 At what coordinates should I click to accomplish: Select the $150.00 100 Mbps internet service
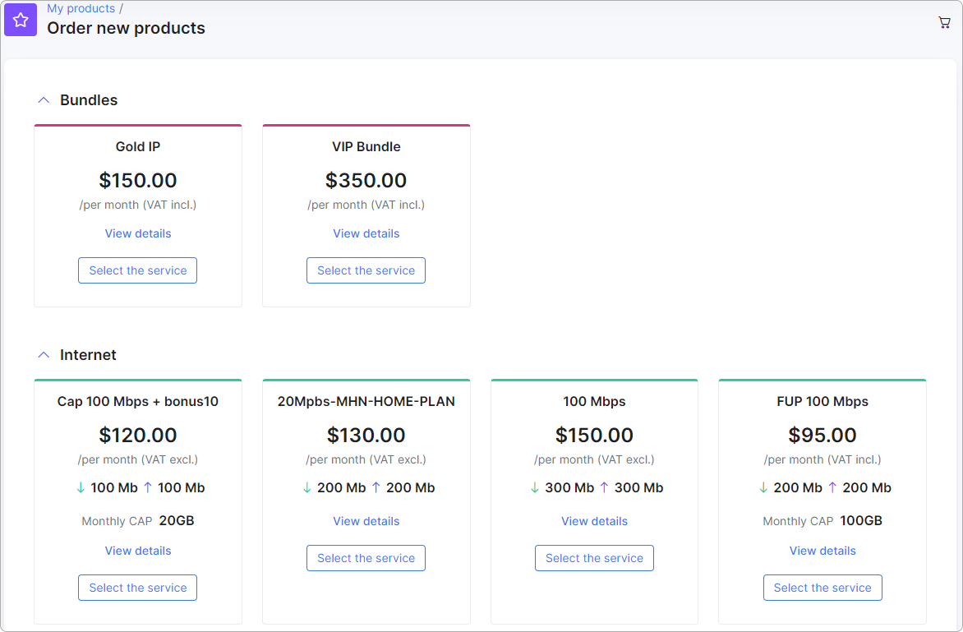(x=595, y=558)
